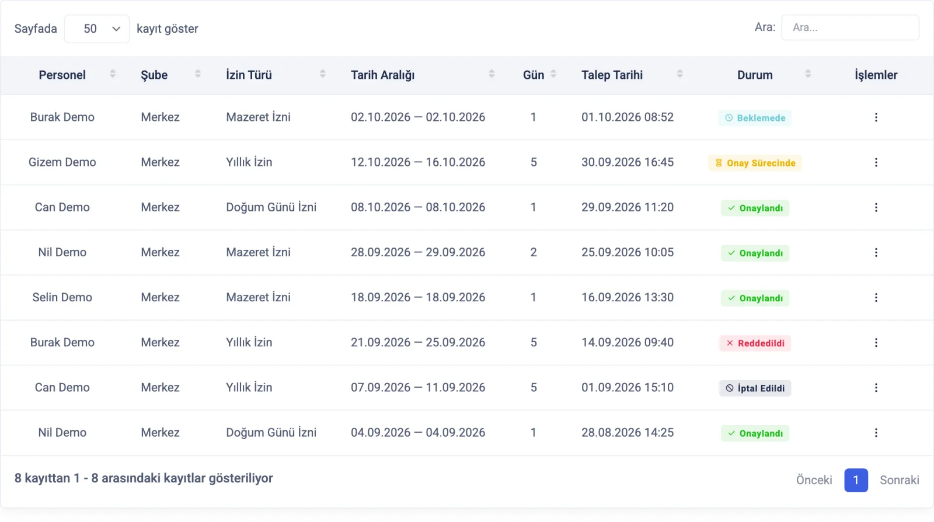Select page 1 in pagination
934x522 pixels.
[856, 480]
